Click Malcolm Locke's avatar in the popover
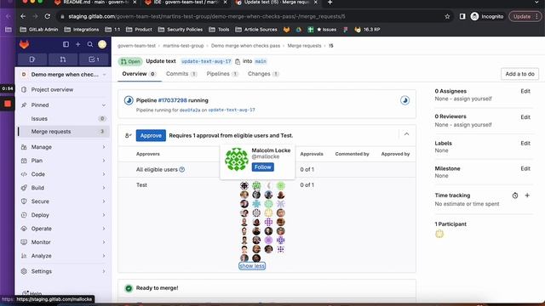Image resolution: width=545 pixels, height=306 pixels. click(237, 160)
